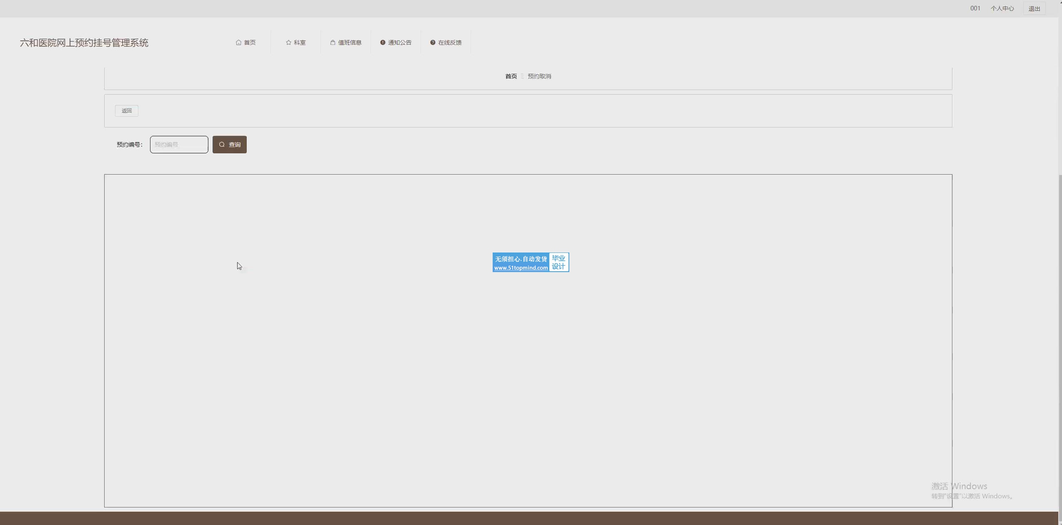Viewport: 1062px width, 525px height.
Task: Select 在线反馈 in the navigation bar
Action: click(450, 42)
